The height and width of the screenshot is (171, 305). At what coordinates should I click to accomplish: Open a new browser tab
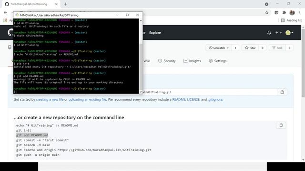tap(66, 4)
